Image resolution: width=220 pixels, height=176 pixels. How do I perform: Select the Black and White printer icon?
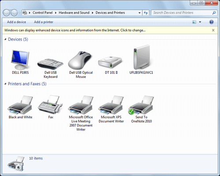click(x=20, y=105)
